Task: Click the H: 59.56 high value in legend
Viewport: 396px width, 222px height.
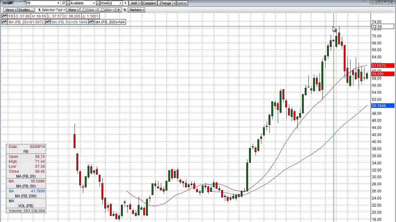Action: 38,16
